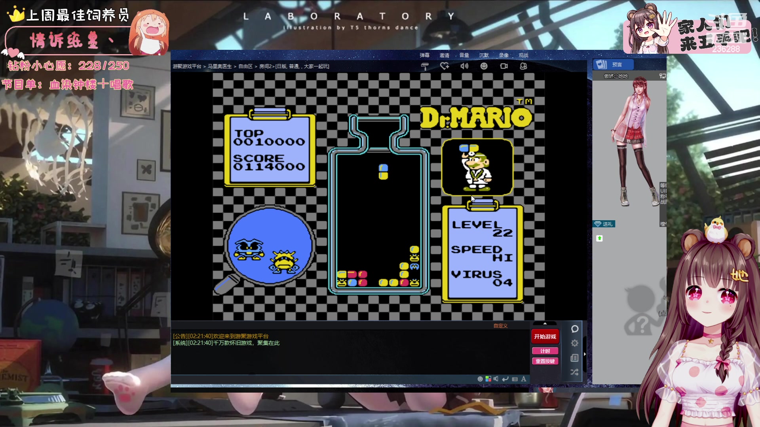
Task: Open the news list icon
Action: pos(575,358)
